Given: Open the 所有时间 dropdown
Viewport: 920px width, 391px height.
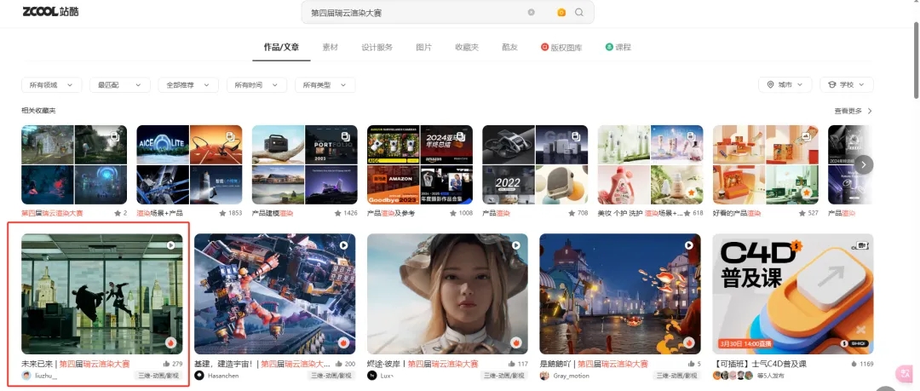Looking at the screenshot, I should pyautogui.click(x=256, y=85).
